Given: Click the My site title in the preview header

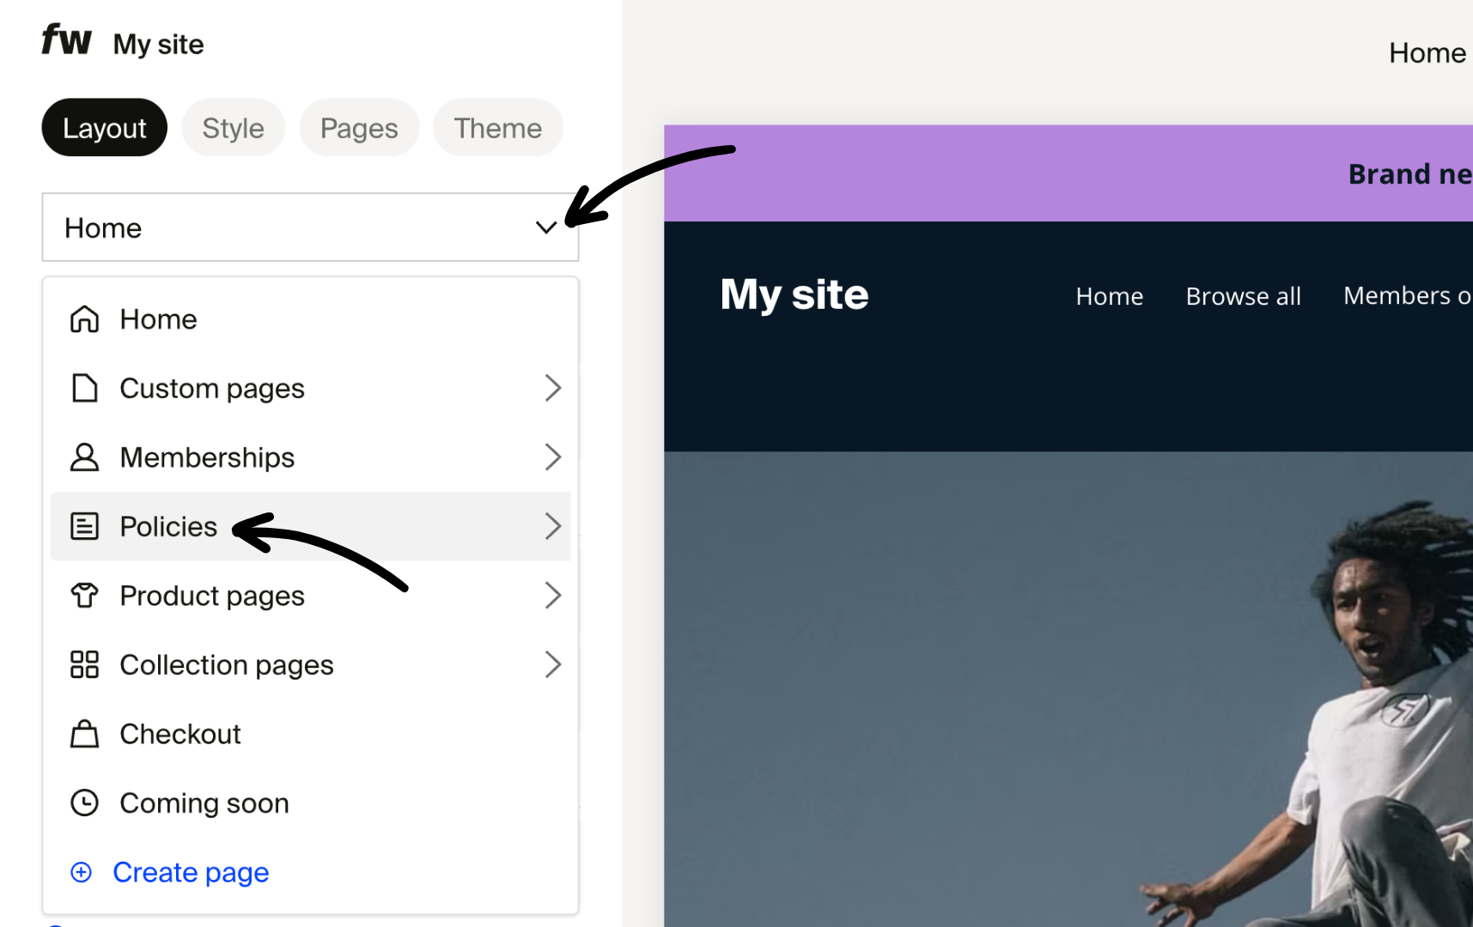Looking at the screenshot, I should click(793, 294).
